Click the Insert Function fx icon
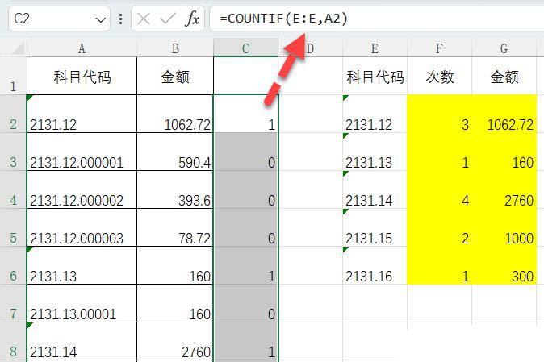 click(192, 19)
